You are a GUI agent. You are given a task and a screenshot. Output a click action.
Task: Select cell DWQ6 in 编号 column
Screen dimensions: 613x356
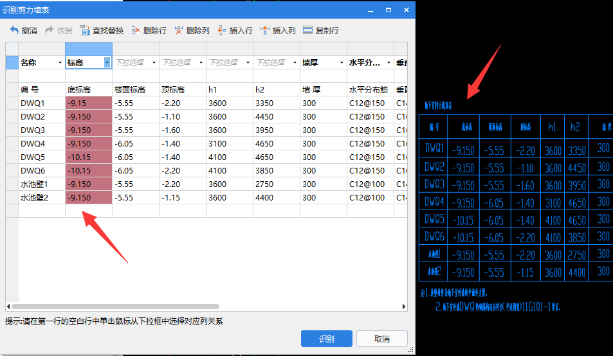(42, 170)
